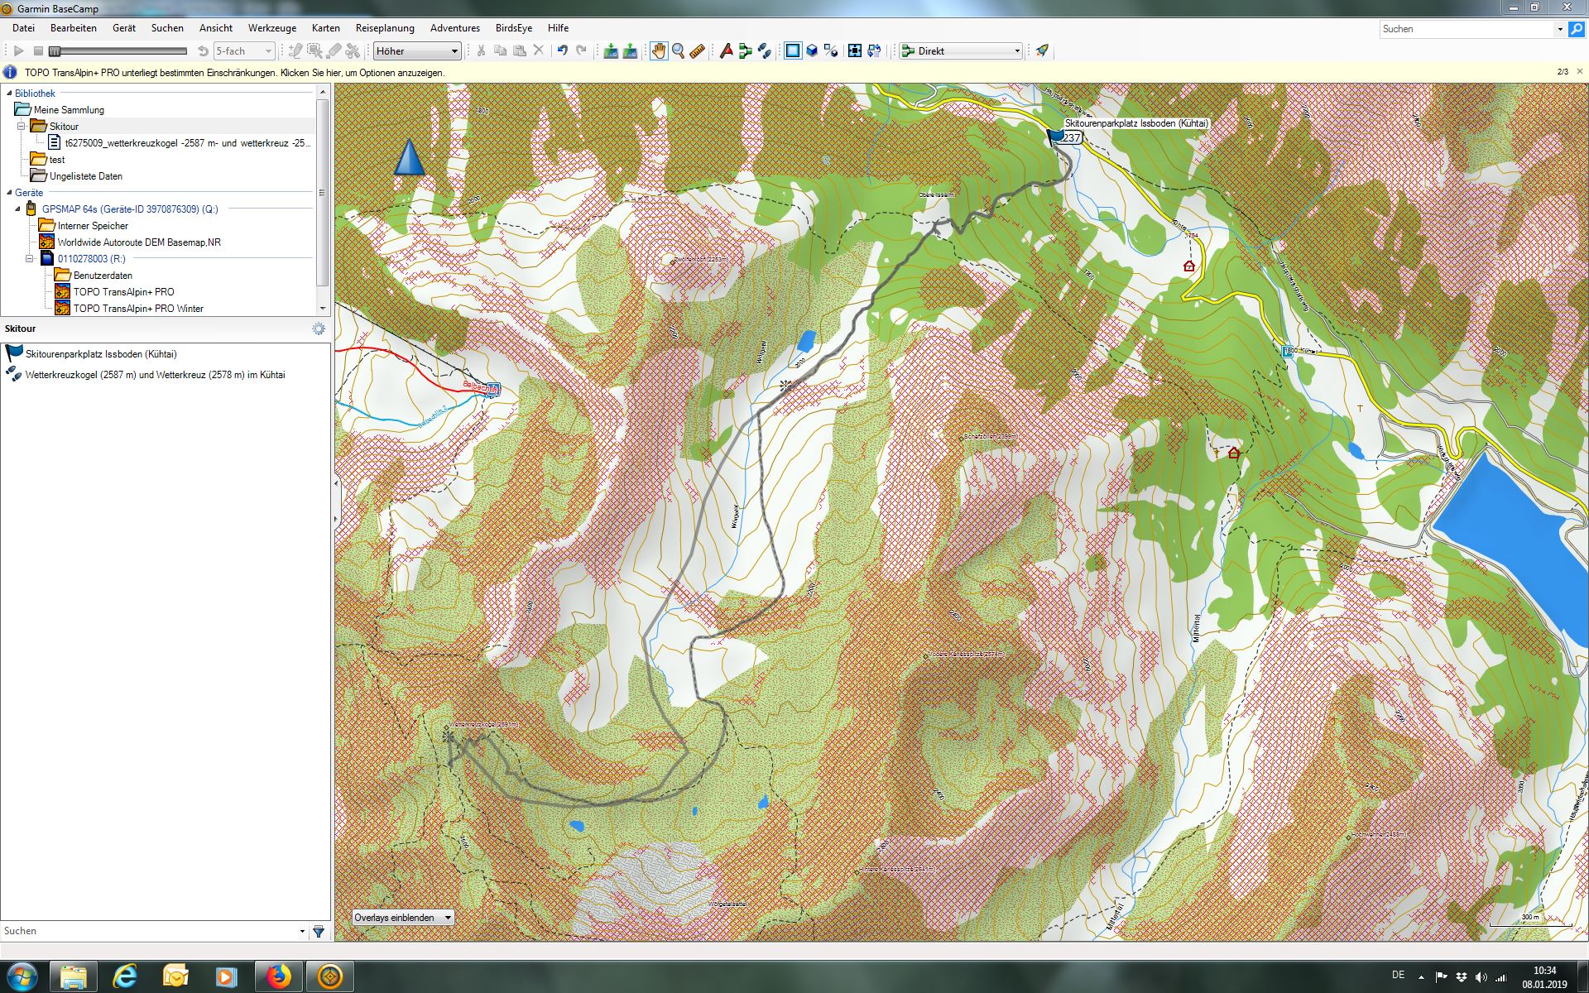Open the BirdsEye menu
This screenshot has width=1589, height=993.
click(x=513, y=28)
